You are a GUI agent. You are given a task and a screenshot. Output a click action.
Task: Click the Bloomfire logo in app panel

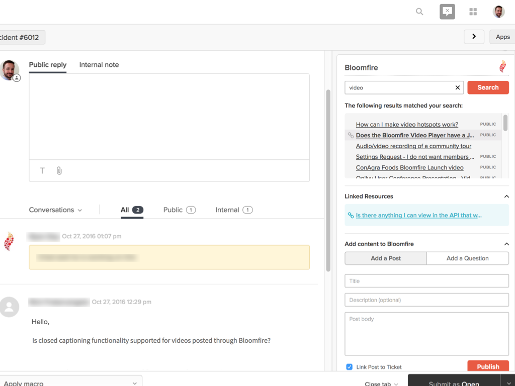tap(502, 67)
